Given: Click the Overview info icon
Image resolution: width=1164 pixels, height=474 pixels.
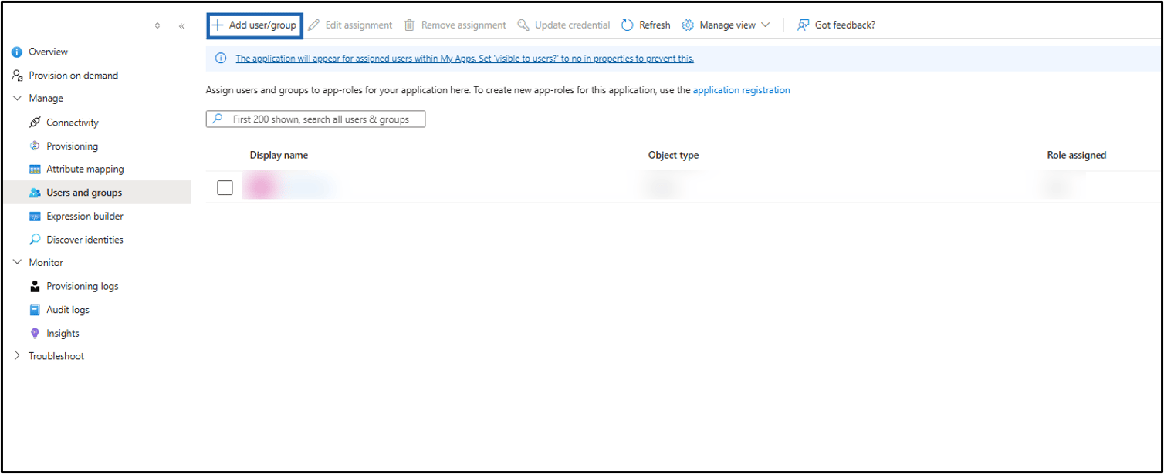Looking at the screenshot, I should click(x=17, y=52).
